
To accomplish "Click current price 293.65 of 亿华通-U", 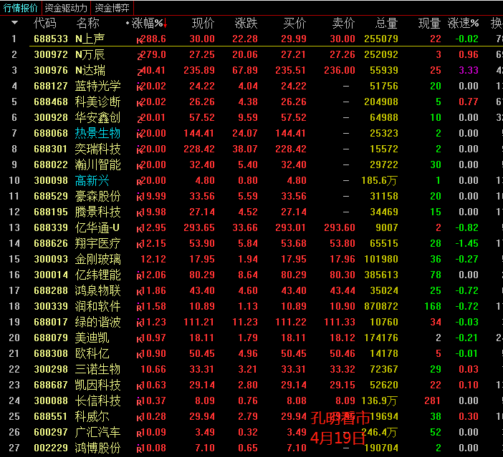I will tap(199, 227).
